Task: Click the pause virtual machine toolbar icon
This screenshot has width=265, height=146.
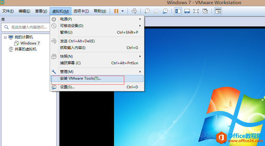Action: (x=116, y=11)
